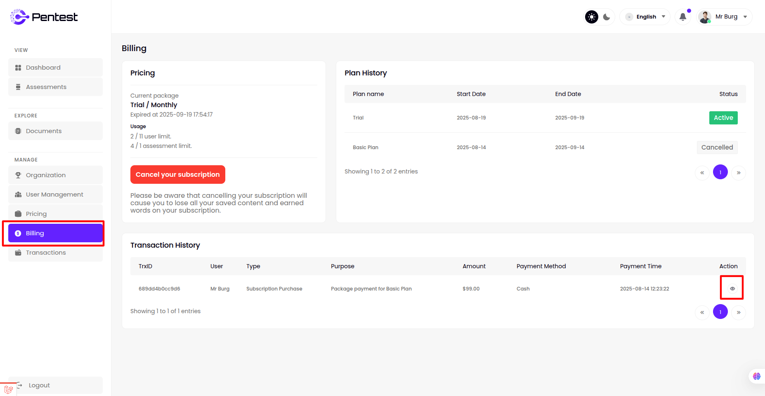Click the Mr Burg profile avatar
This screenshot has height=396, width=765.
point(705,17)
